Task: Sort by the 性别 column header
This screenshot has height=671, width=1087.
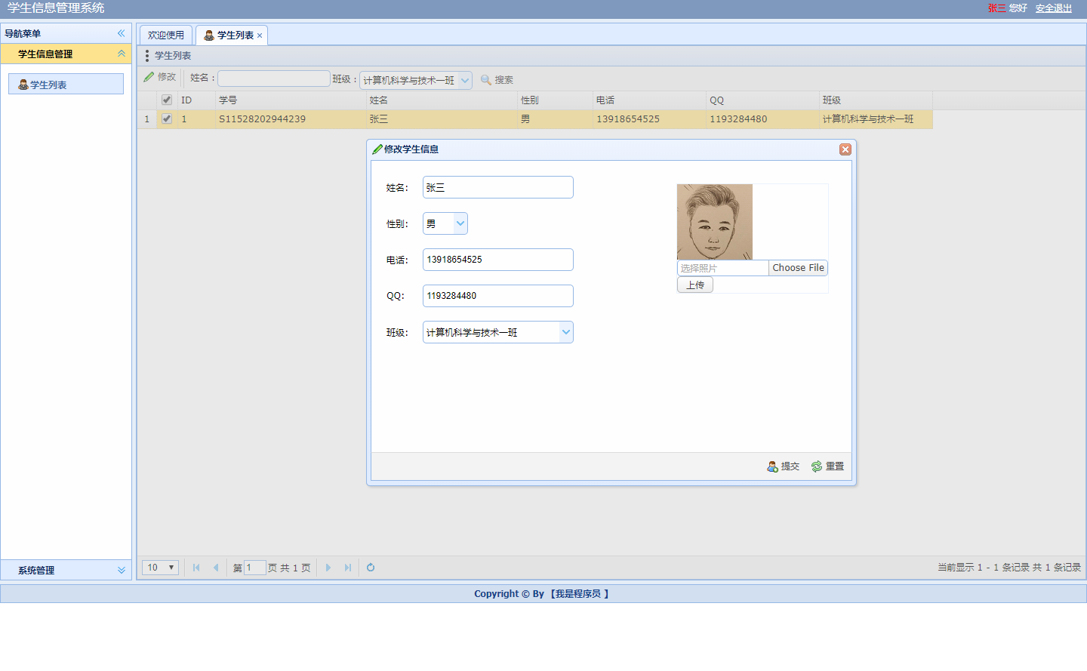Action: click(555, 100)
